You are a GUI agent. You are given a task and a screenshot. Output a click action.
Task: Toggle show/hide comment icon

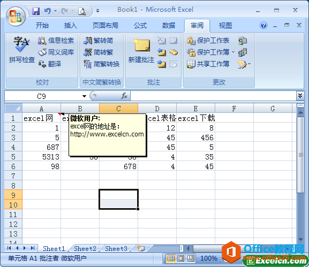[x=173, y=41]
